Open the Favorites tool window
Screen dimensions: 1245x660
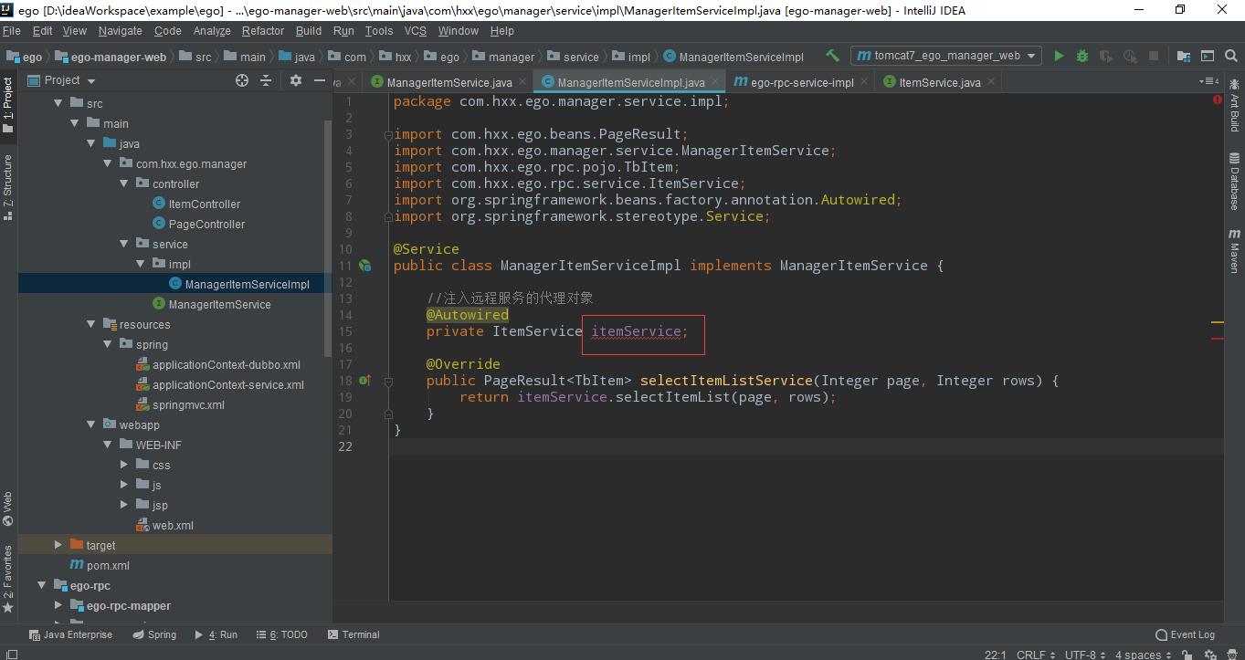(x=8, y=578)
